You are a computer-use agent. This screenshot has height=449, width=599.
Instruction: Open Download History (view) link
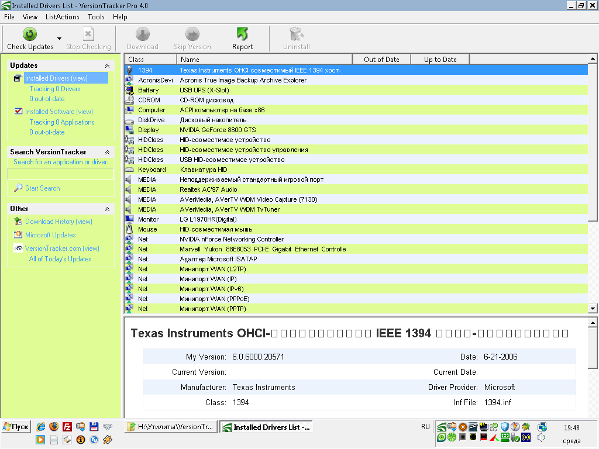tap(58, 222)
